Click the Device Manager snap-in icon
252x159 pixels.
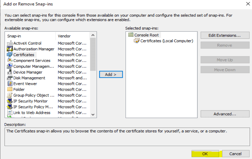click(10, 72)
